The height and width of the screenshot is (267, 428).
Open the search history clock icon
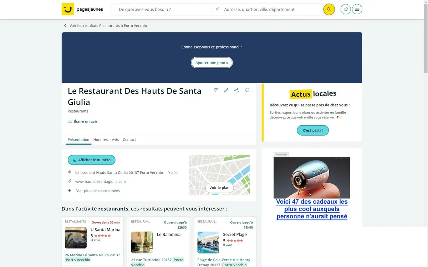346,9
